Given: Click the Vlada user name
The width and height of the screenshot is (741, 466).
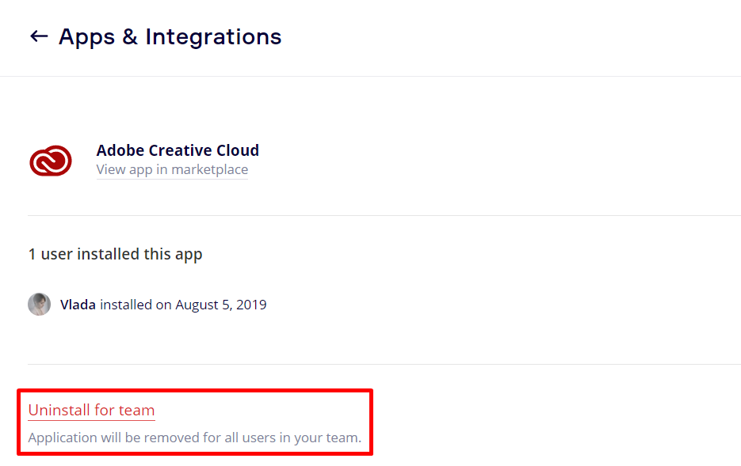Looking at the screenshot, I should click(x=78, y=305).
